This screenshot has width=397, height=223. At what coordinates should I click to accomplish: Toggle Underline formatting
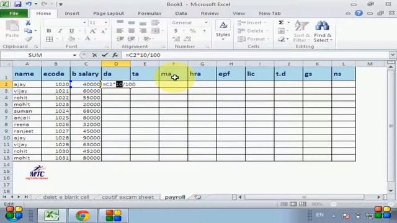click(x=72, y=31)
